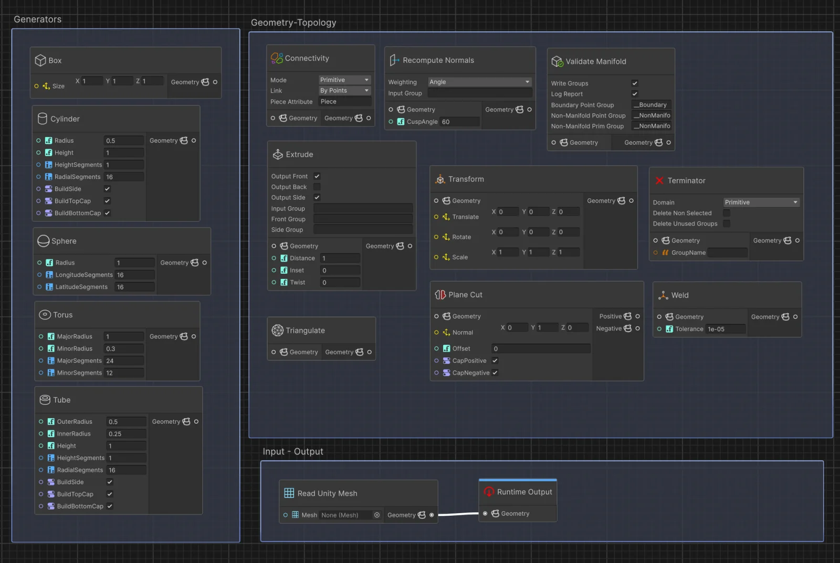Click the Recompute Normals node icon

[x=394, y=60]
